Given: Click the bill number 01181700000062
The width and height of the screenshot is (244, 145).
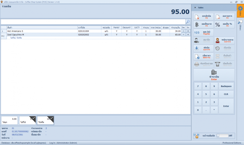Looking at the screenshot, I should (20, 132).
